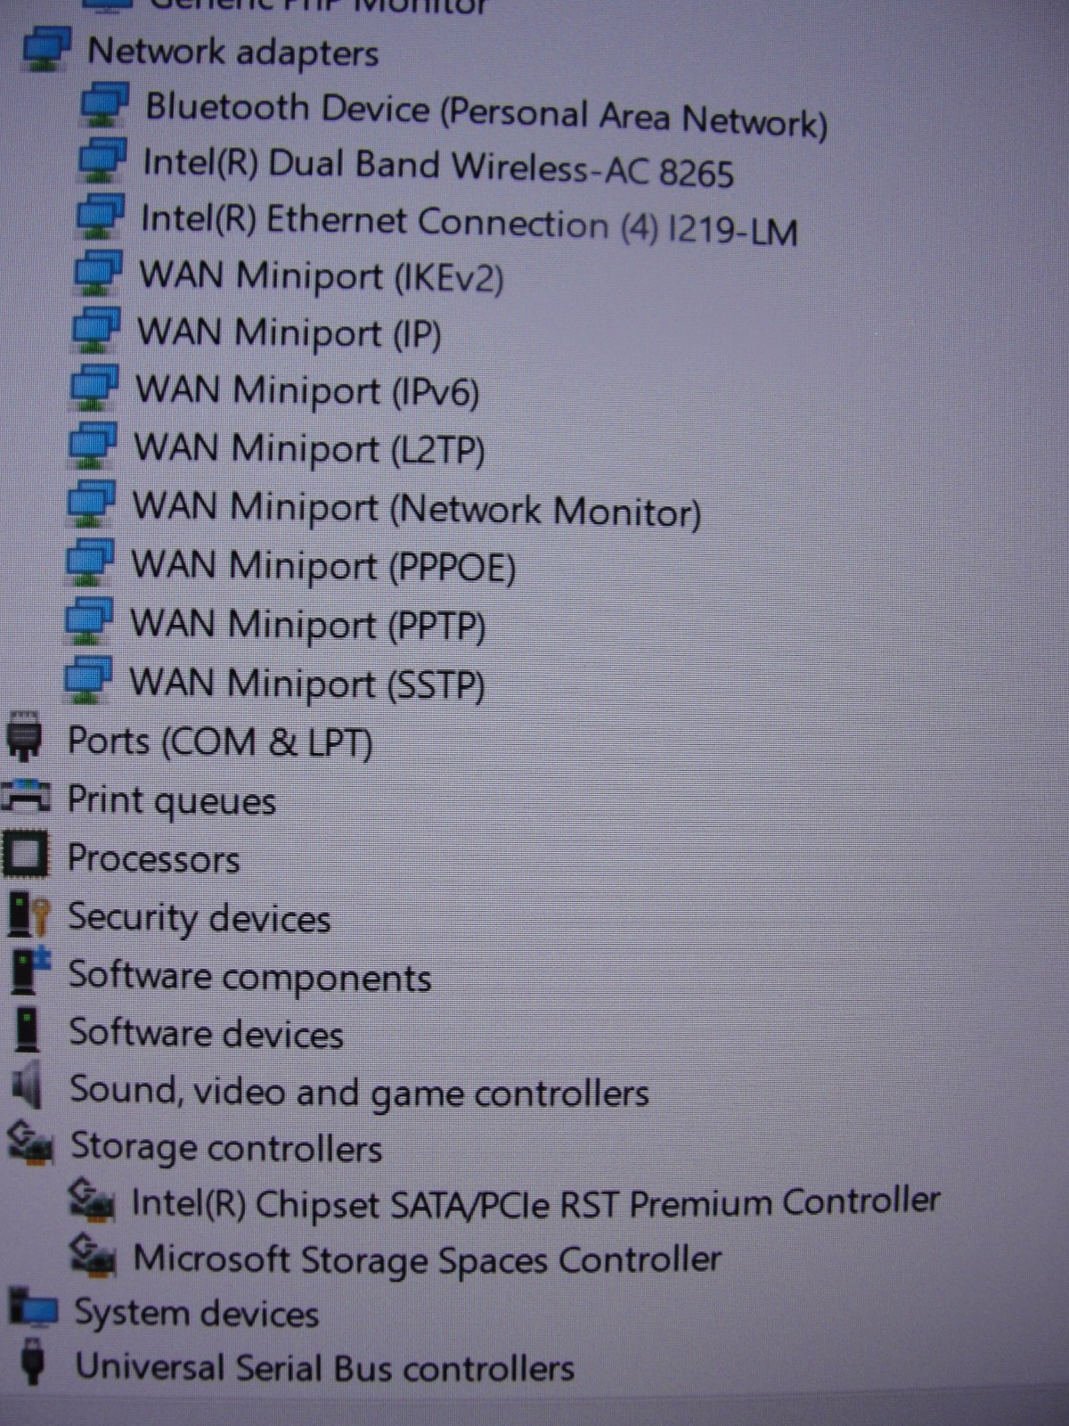Select Intel(R) Ethernet Connection (4) I219-LM
The image size is (1069, 1426).
click(469, 225)
